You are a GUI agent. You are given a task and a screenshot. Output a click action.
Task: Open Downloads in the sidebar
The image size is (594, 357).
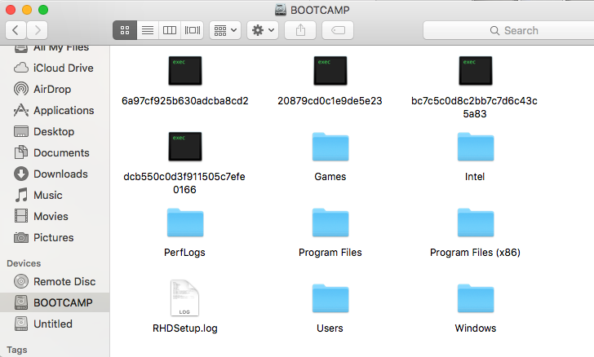click(x=55, y=174)
